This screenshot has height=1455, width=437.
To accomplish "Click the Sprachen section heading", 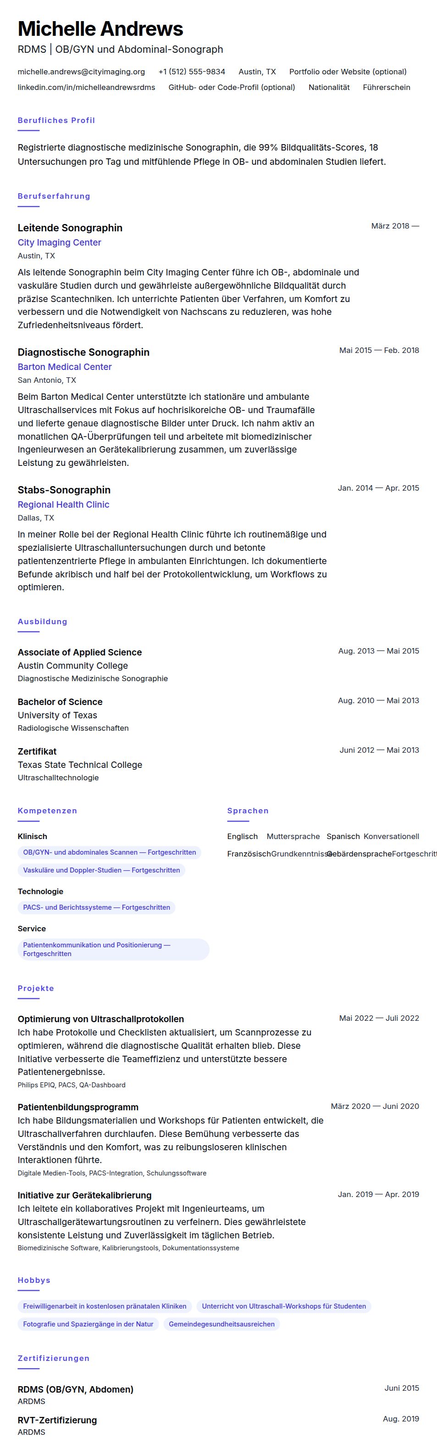I will click(248, 811).
